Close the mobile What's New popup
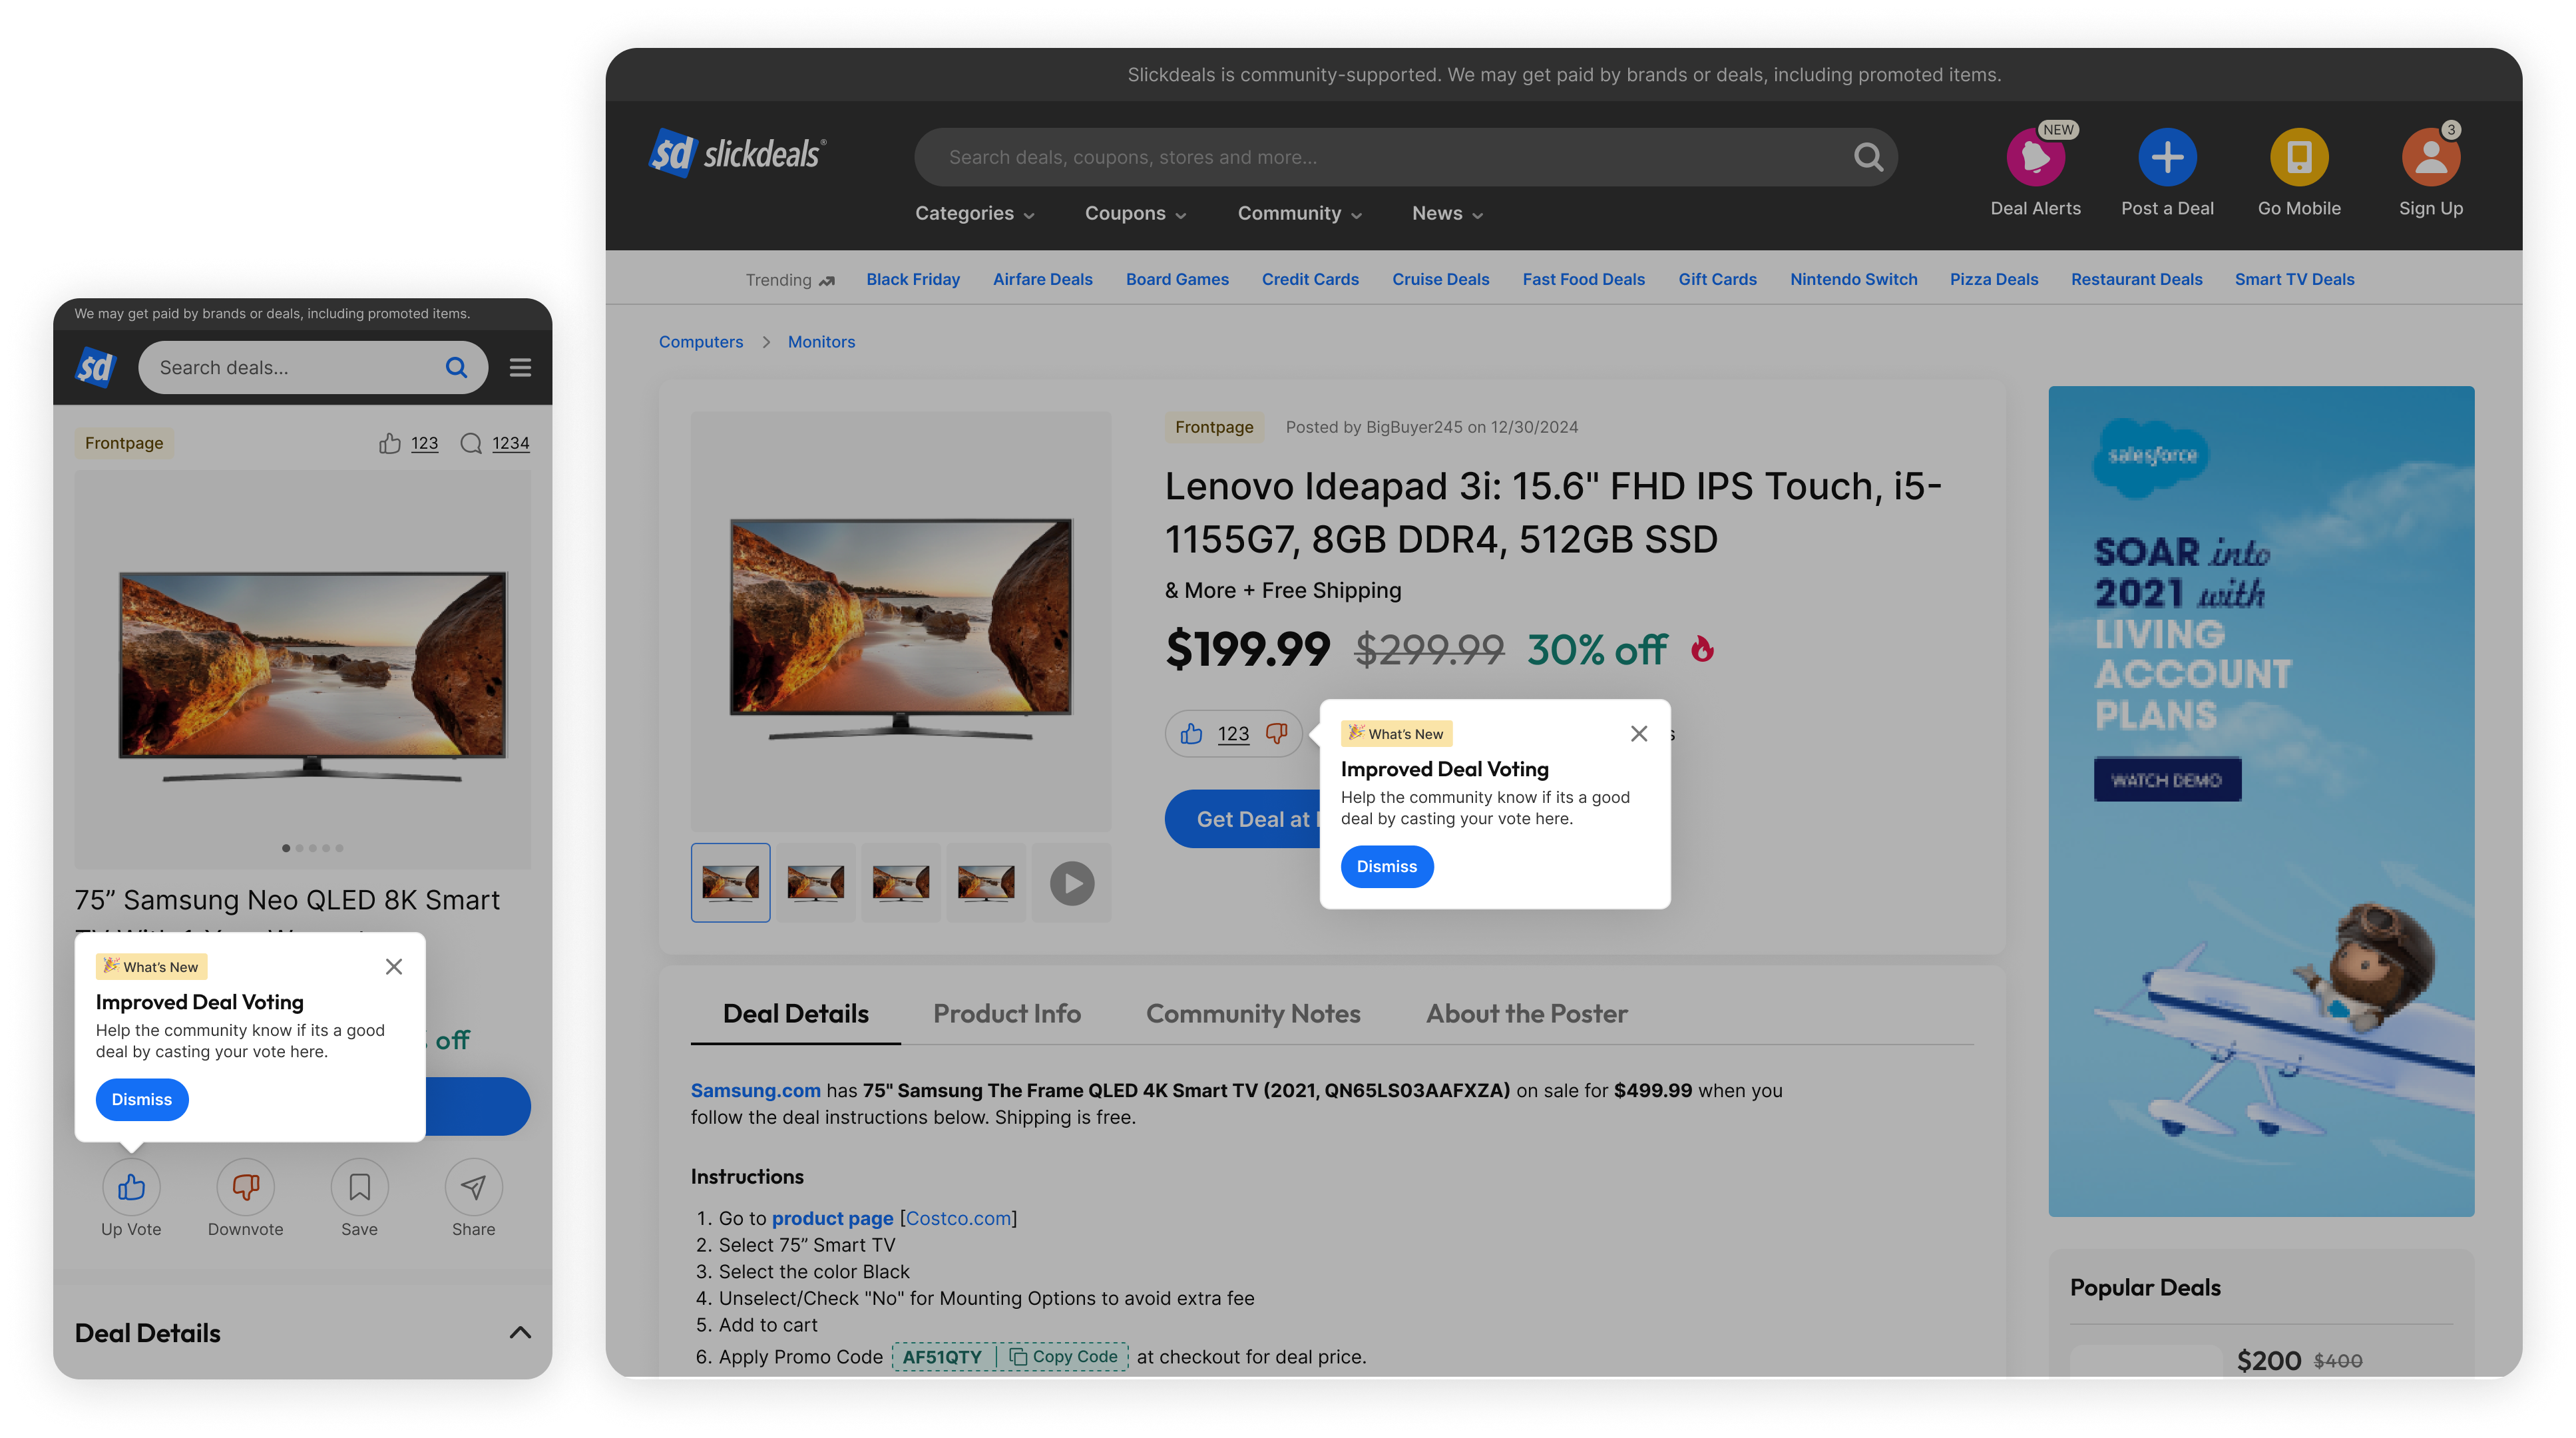This screenshot has height=1438, width=2576. (x=394, y=966)
